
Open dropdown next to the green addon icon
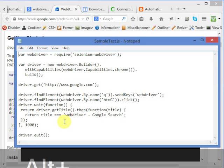pos(219,19)
